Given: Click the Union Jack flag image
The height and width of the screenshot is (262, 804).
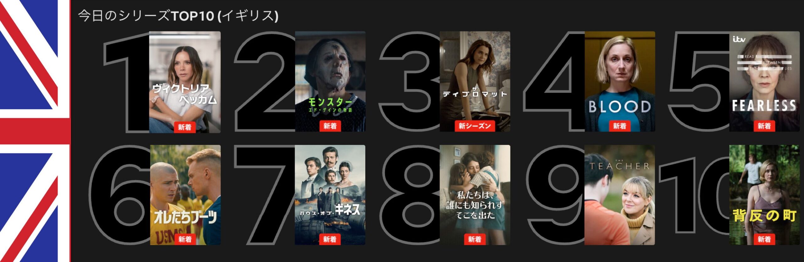Looking at the screenshot, I should [x=35, y=131].
